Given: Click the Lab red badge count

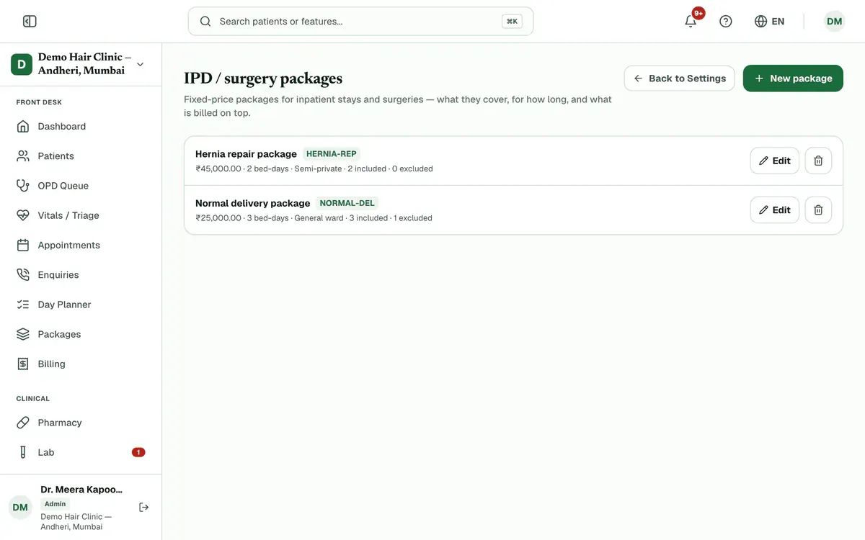Looking at the screenshot, I should point(138,452).
